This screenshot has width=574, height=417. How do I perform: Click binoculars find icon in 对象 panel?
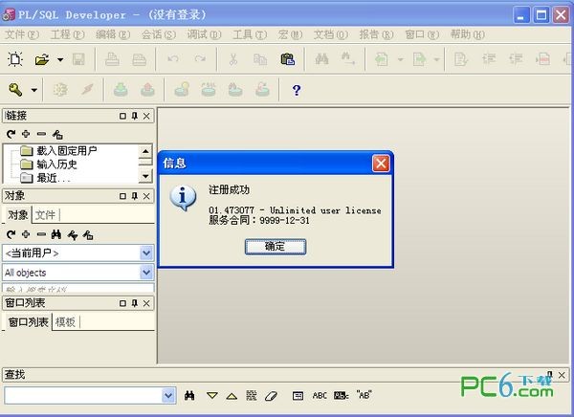pyautogui.click(x=56, y=234)
